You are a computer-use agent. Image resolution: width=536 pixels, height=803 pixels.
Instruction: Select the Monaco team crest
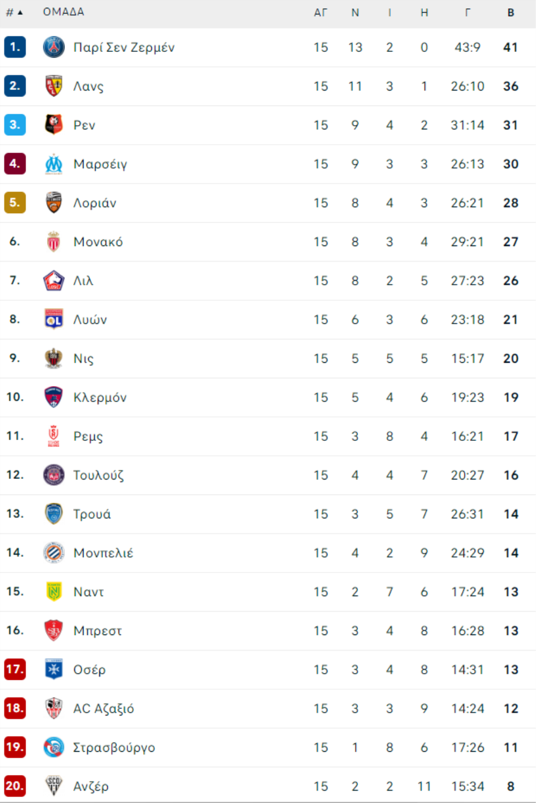pos(54,241)
